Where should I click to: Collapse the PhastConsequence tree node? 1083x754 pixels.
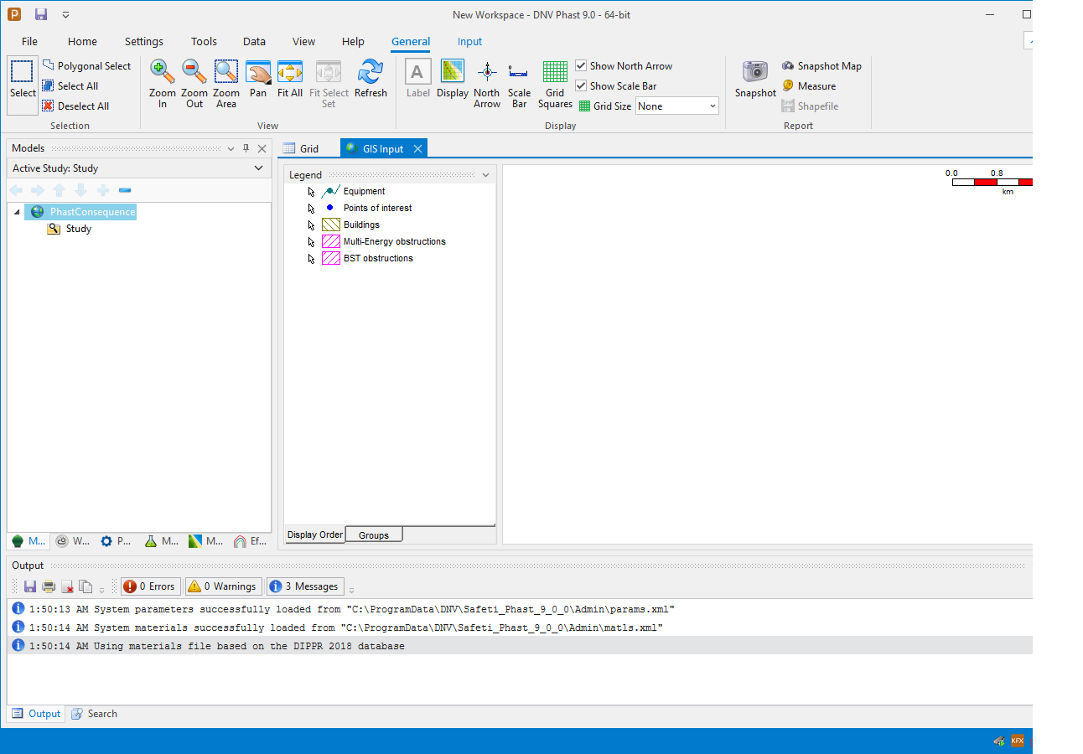pos(17,212)
